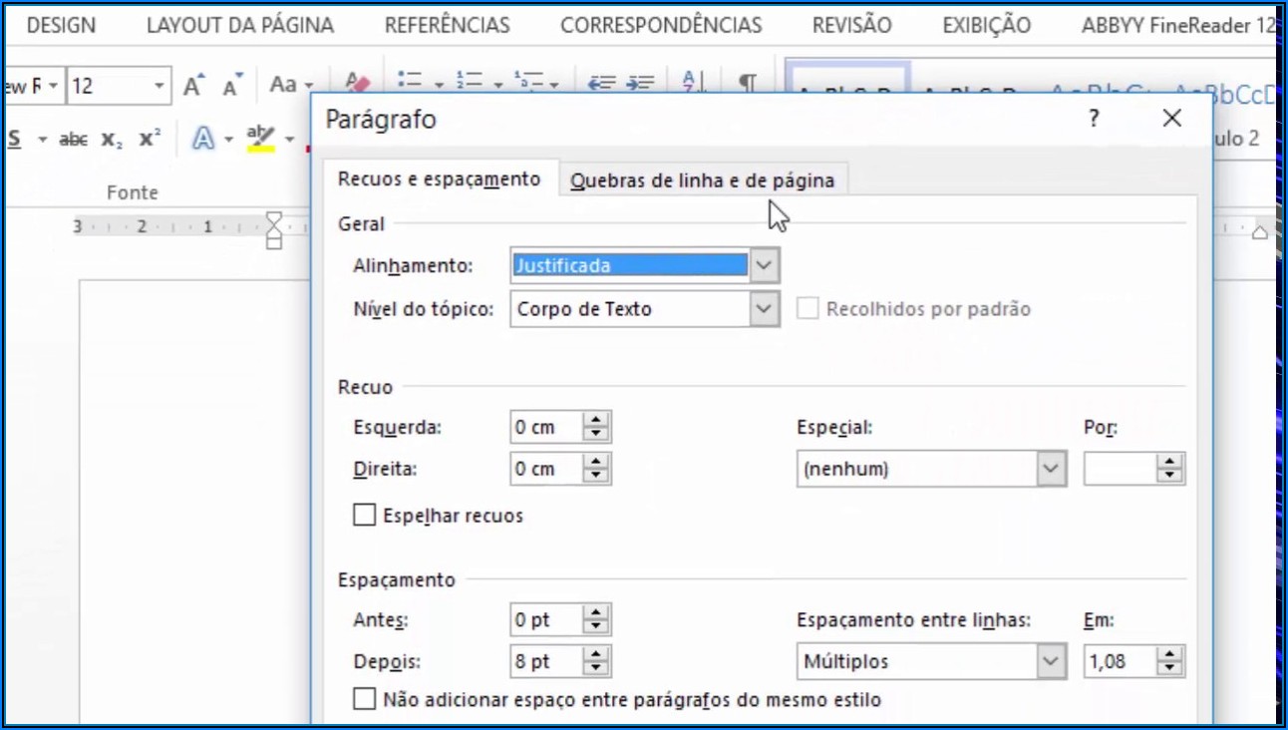Screen dimensions: 1288x730
Task: Decrease the Esquerda indent with the down arrow
Action: 596,435
